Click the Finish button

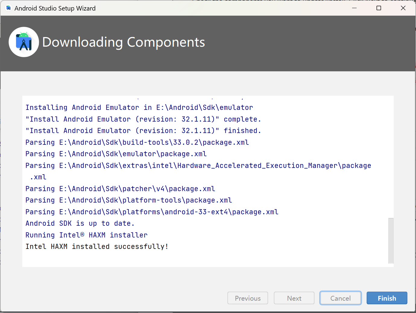pyautogui.click(x=387, y=298)
